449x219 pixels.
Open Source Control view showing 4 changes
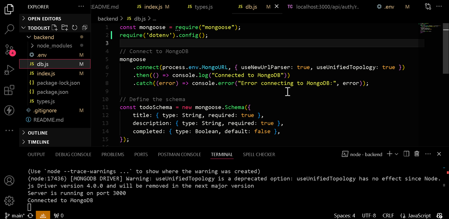pyautogui.click(x=9, y=50)
